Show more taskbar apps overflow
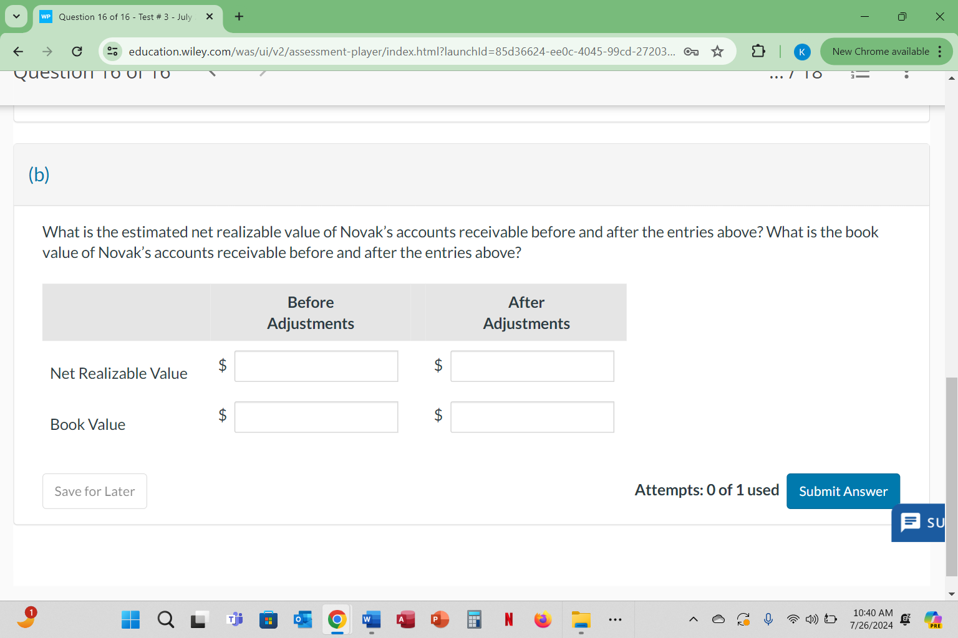The image size is (958, 638). 615,619
